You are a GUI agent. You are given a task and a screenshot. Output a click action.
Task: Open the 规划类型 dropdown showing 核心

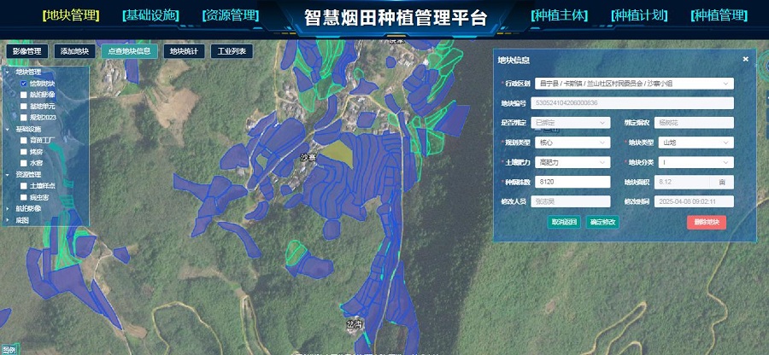pyautogui.click(x=572, y=143)
